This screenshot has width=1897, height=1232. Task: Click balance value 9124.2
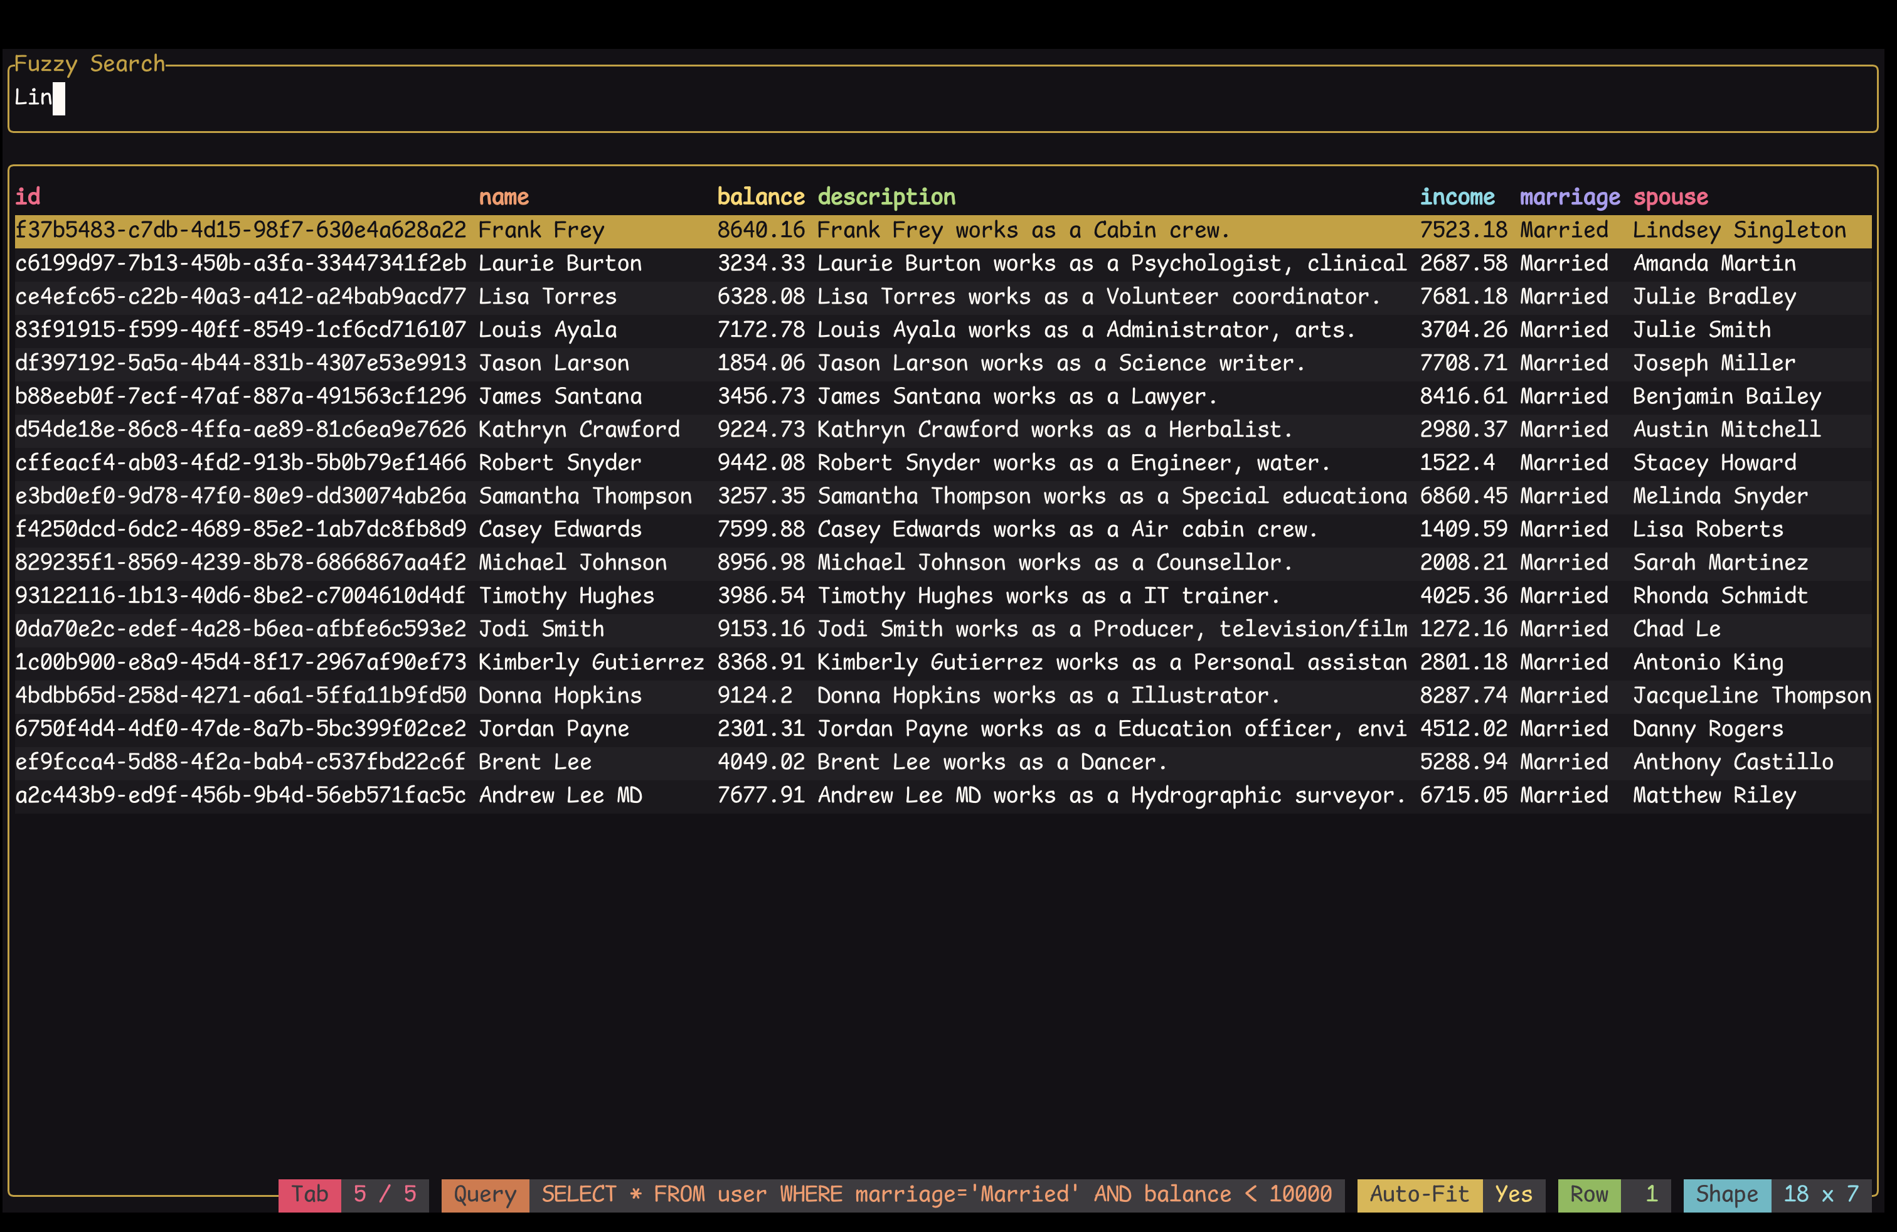pyautogui.click(x=755, y=696)
